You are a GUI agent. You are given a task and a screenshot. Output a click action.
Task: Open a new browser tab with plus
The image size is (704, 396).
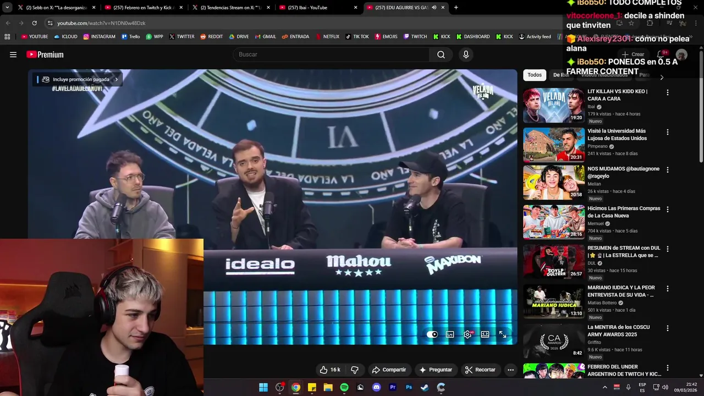pos(456,8)
